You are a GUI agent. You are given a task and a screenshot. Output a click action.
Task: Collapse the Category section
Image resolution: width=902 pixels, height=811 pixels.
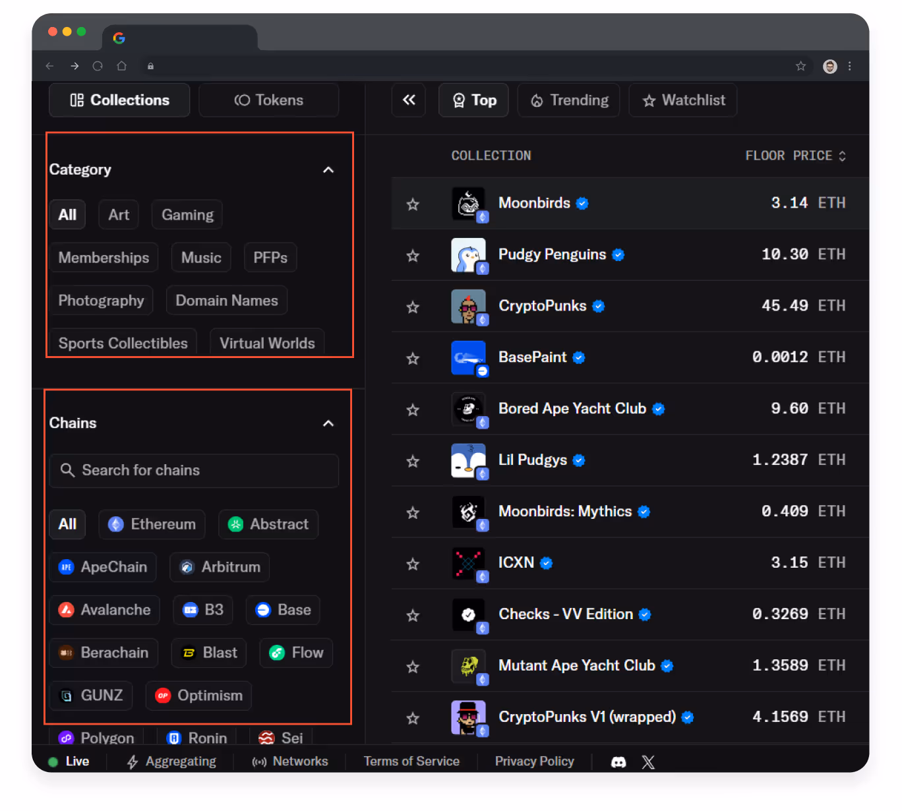(328, 170)
